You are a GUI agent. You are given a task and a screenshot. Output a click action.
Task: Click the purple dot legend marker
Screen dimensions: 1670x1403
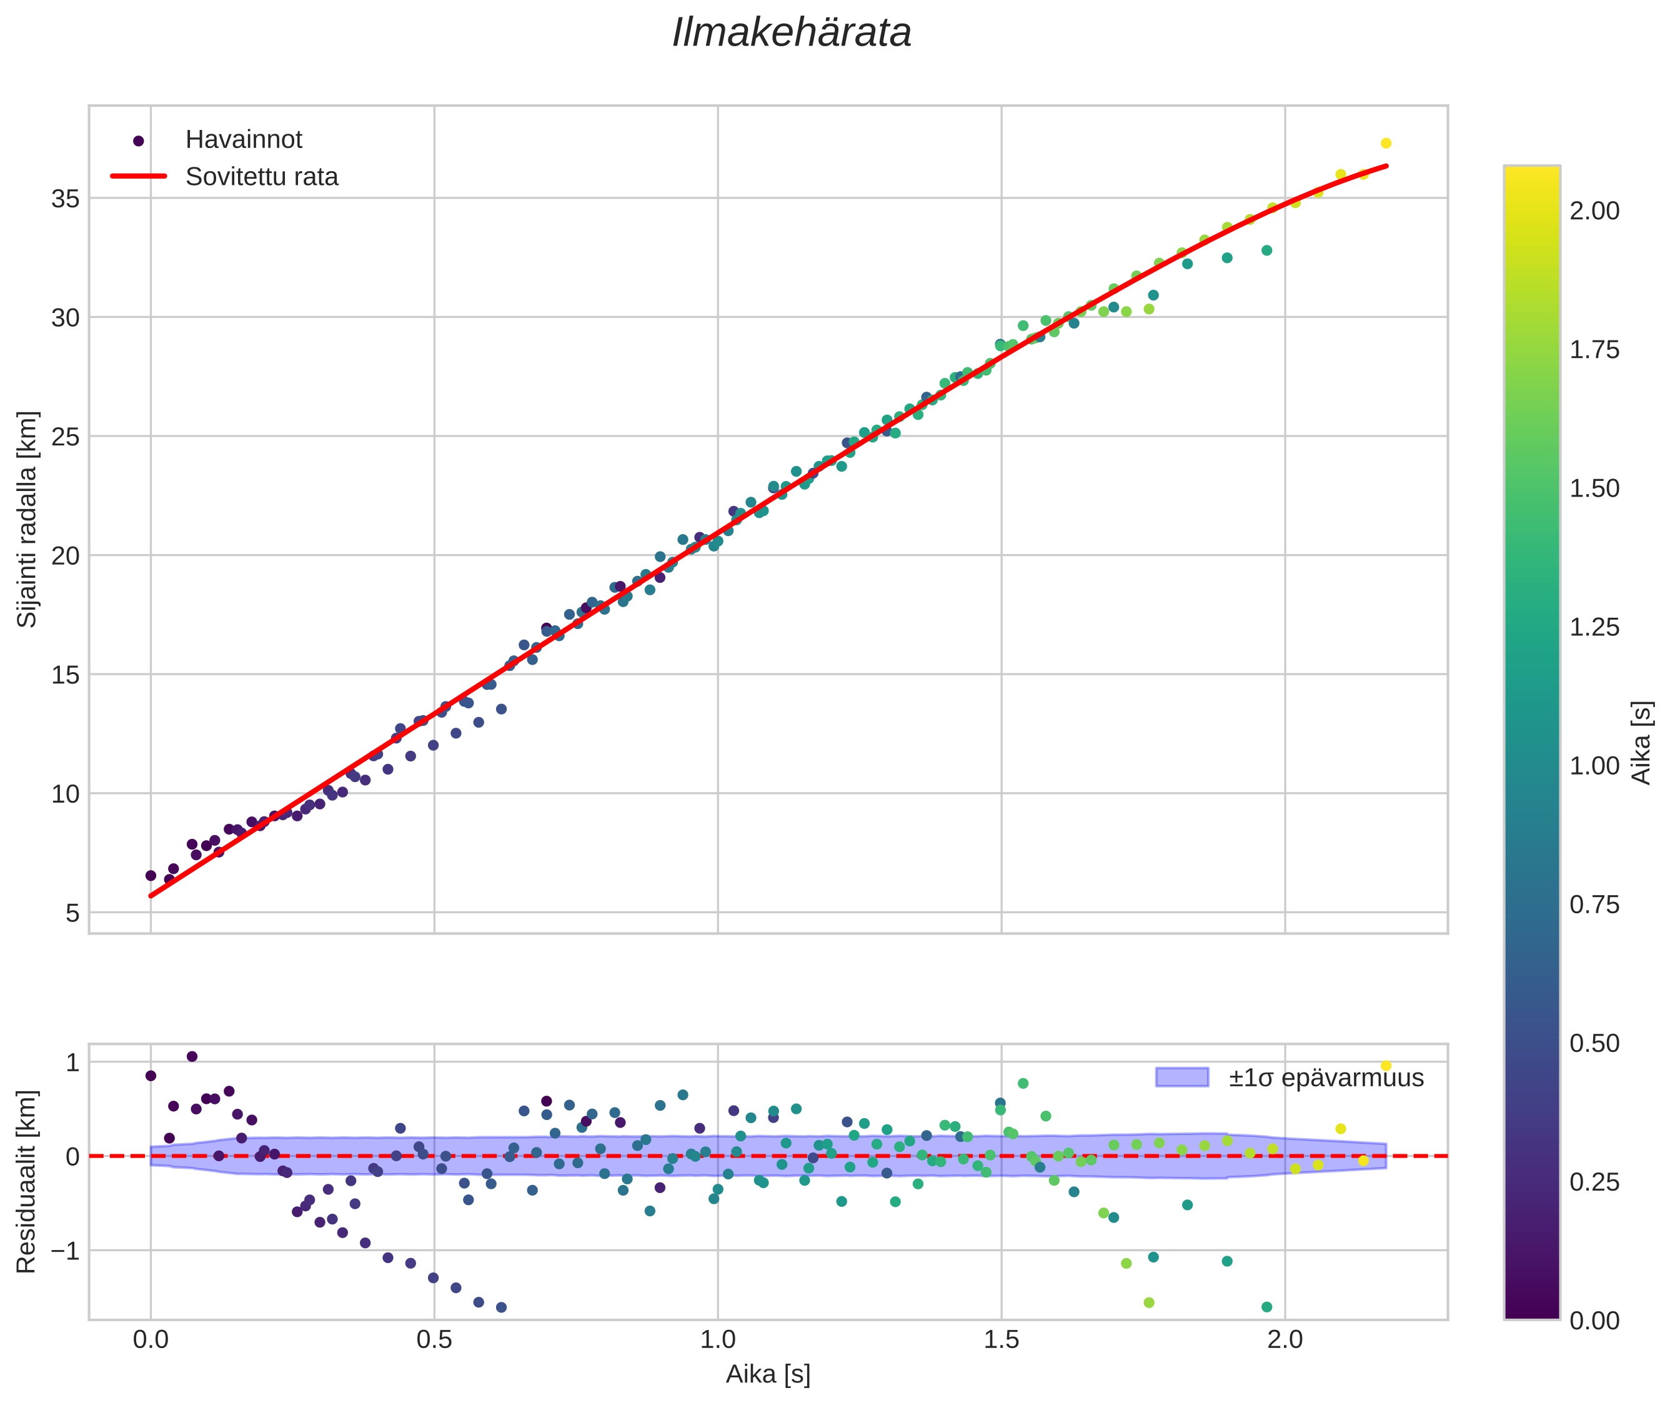coord(139,141)
